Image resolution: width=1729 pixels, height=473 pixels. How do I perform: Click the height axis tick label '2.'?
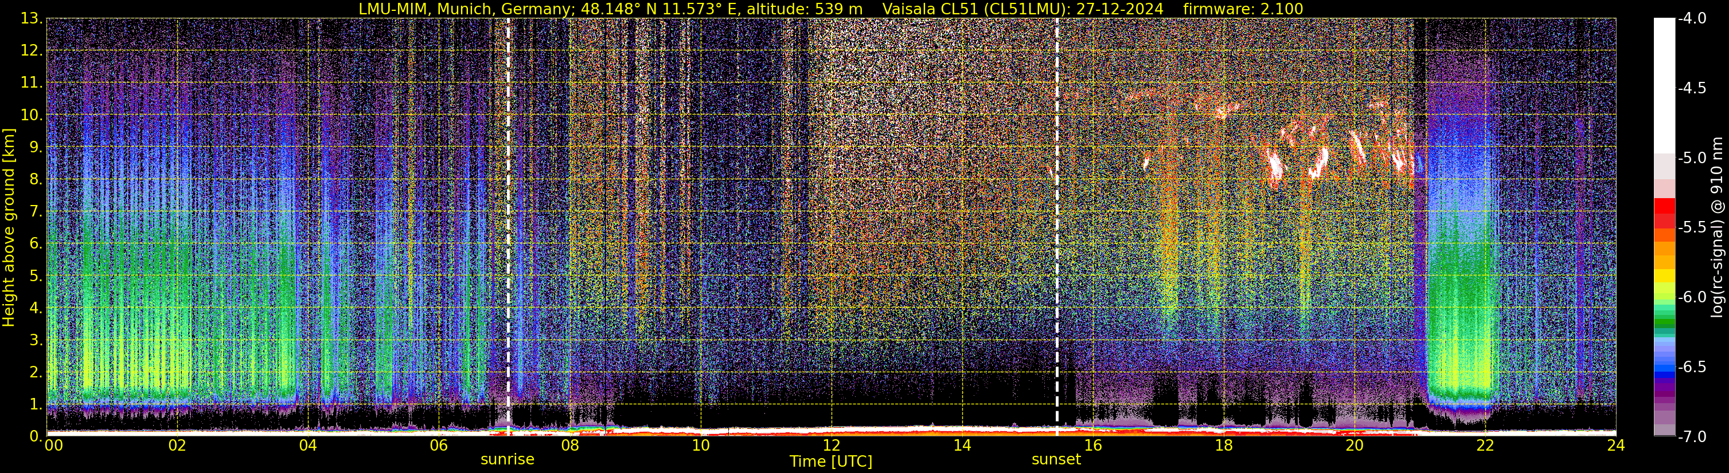36,373
